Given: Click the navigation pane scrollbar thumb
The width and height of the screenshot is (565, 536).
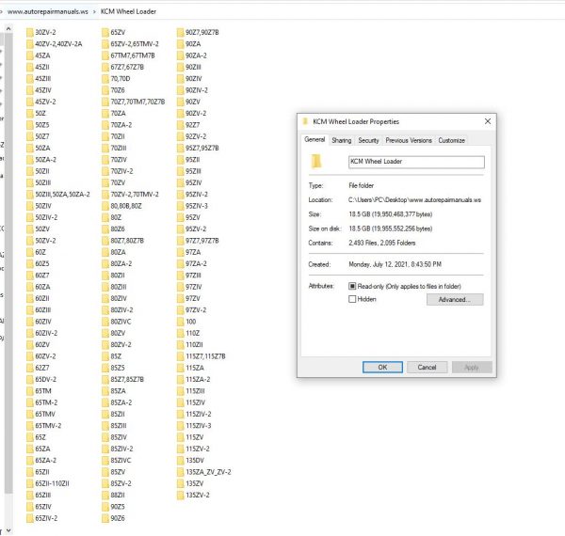Looking at the screenshot, I should point(8,262).
